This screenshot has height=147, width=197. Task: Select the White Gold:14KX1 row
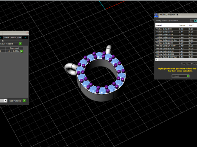click(x=176, y=54)
